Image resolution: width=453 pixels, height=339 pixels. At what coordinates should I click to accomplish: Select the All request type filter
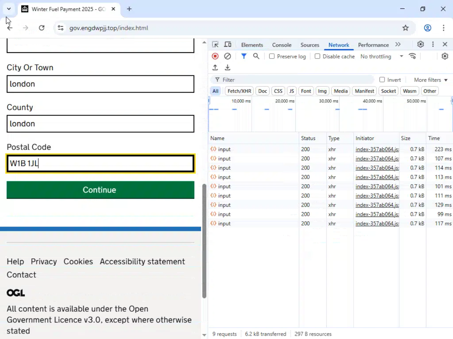tap(215, 91)
